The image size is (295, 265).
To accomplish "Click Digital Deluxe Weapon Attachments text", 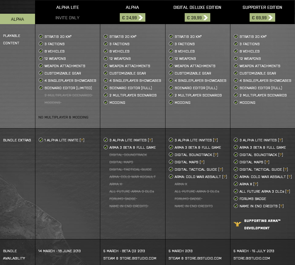I will tap(195, 66).
